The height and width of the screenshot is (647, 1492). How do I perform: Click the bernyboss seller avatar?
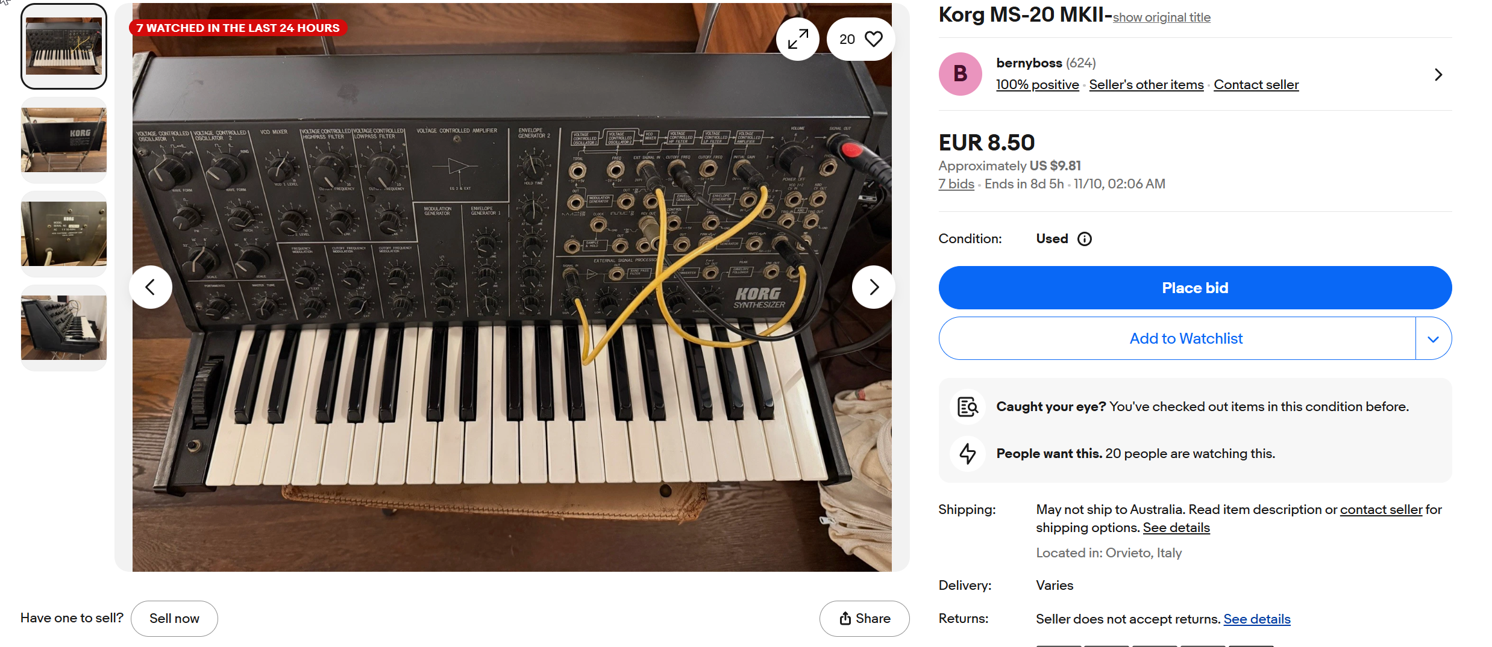[x=960, y=74]
